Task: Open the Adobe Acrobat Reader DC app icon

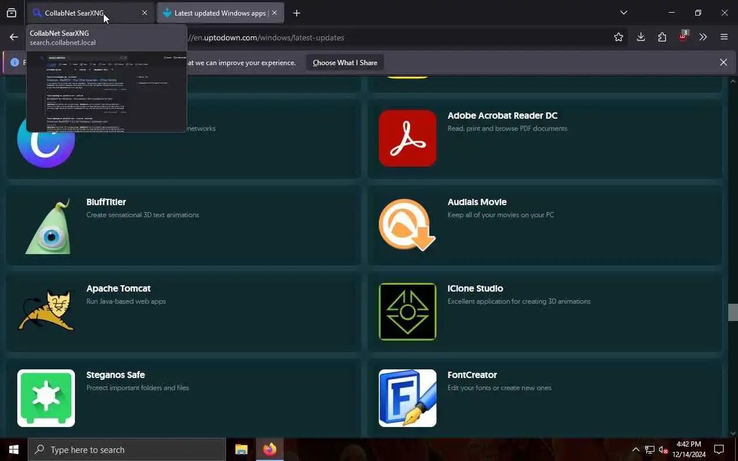Action: 408,138
